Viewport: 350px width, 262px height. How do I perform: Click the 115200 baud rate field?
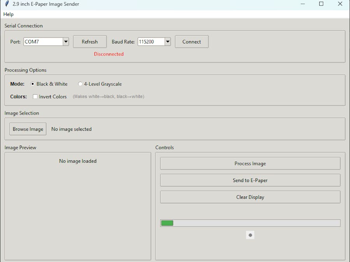point(151,42)
